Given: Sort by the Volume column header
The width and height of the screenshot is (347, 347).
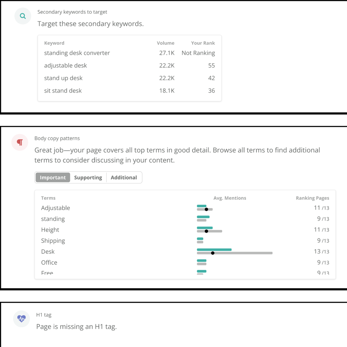Looking at the screenshot, I should click(x=165, y=43).
